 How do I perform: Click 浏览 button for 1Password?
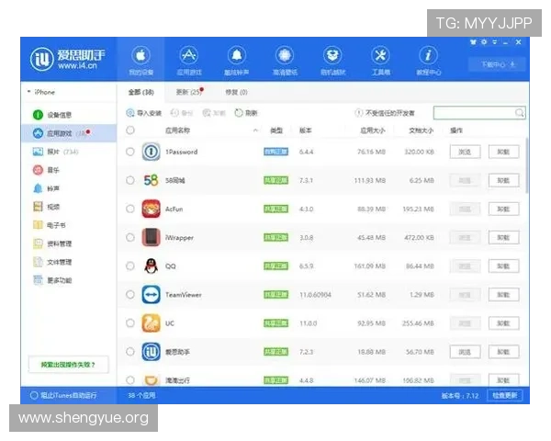coord(465,152)
